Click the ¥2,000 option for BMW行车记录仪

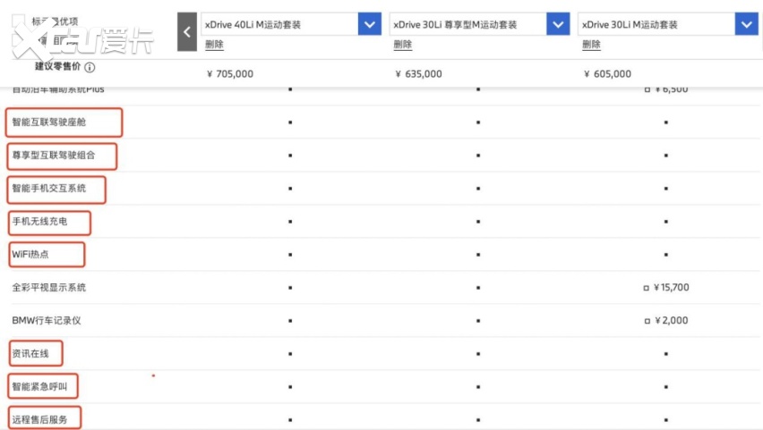pyautogui.click(x=666, y=321)
